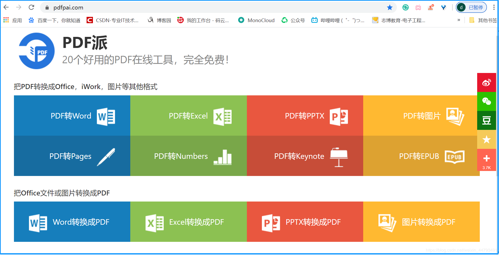
Task: Select the PDF转Word tile
Action: pos(72,116)
